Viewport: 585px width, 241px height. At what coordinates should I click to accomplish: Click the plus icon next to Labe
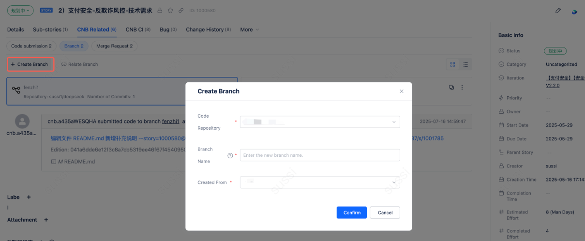(x=29, y=197)
